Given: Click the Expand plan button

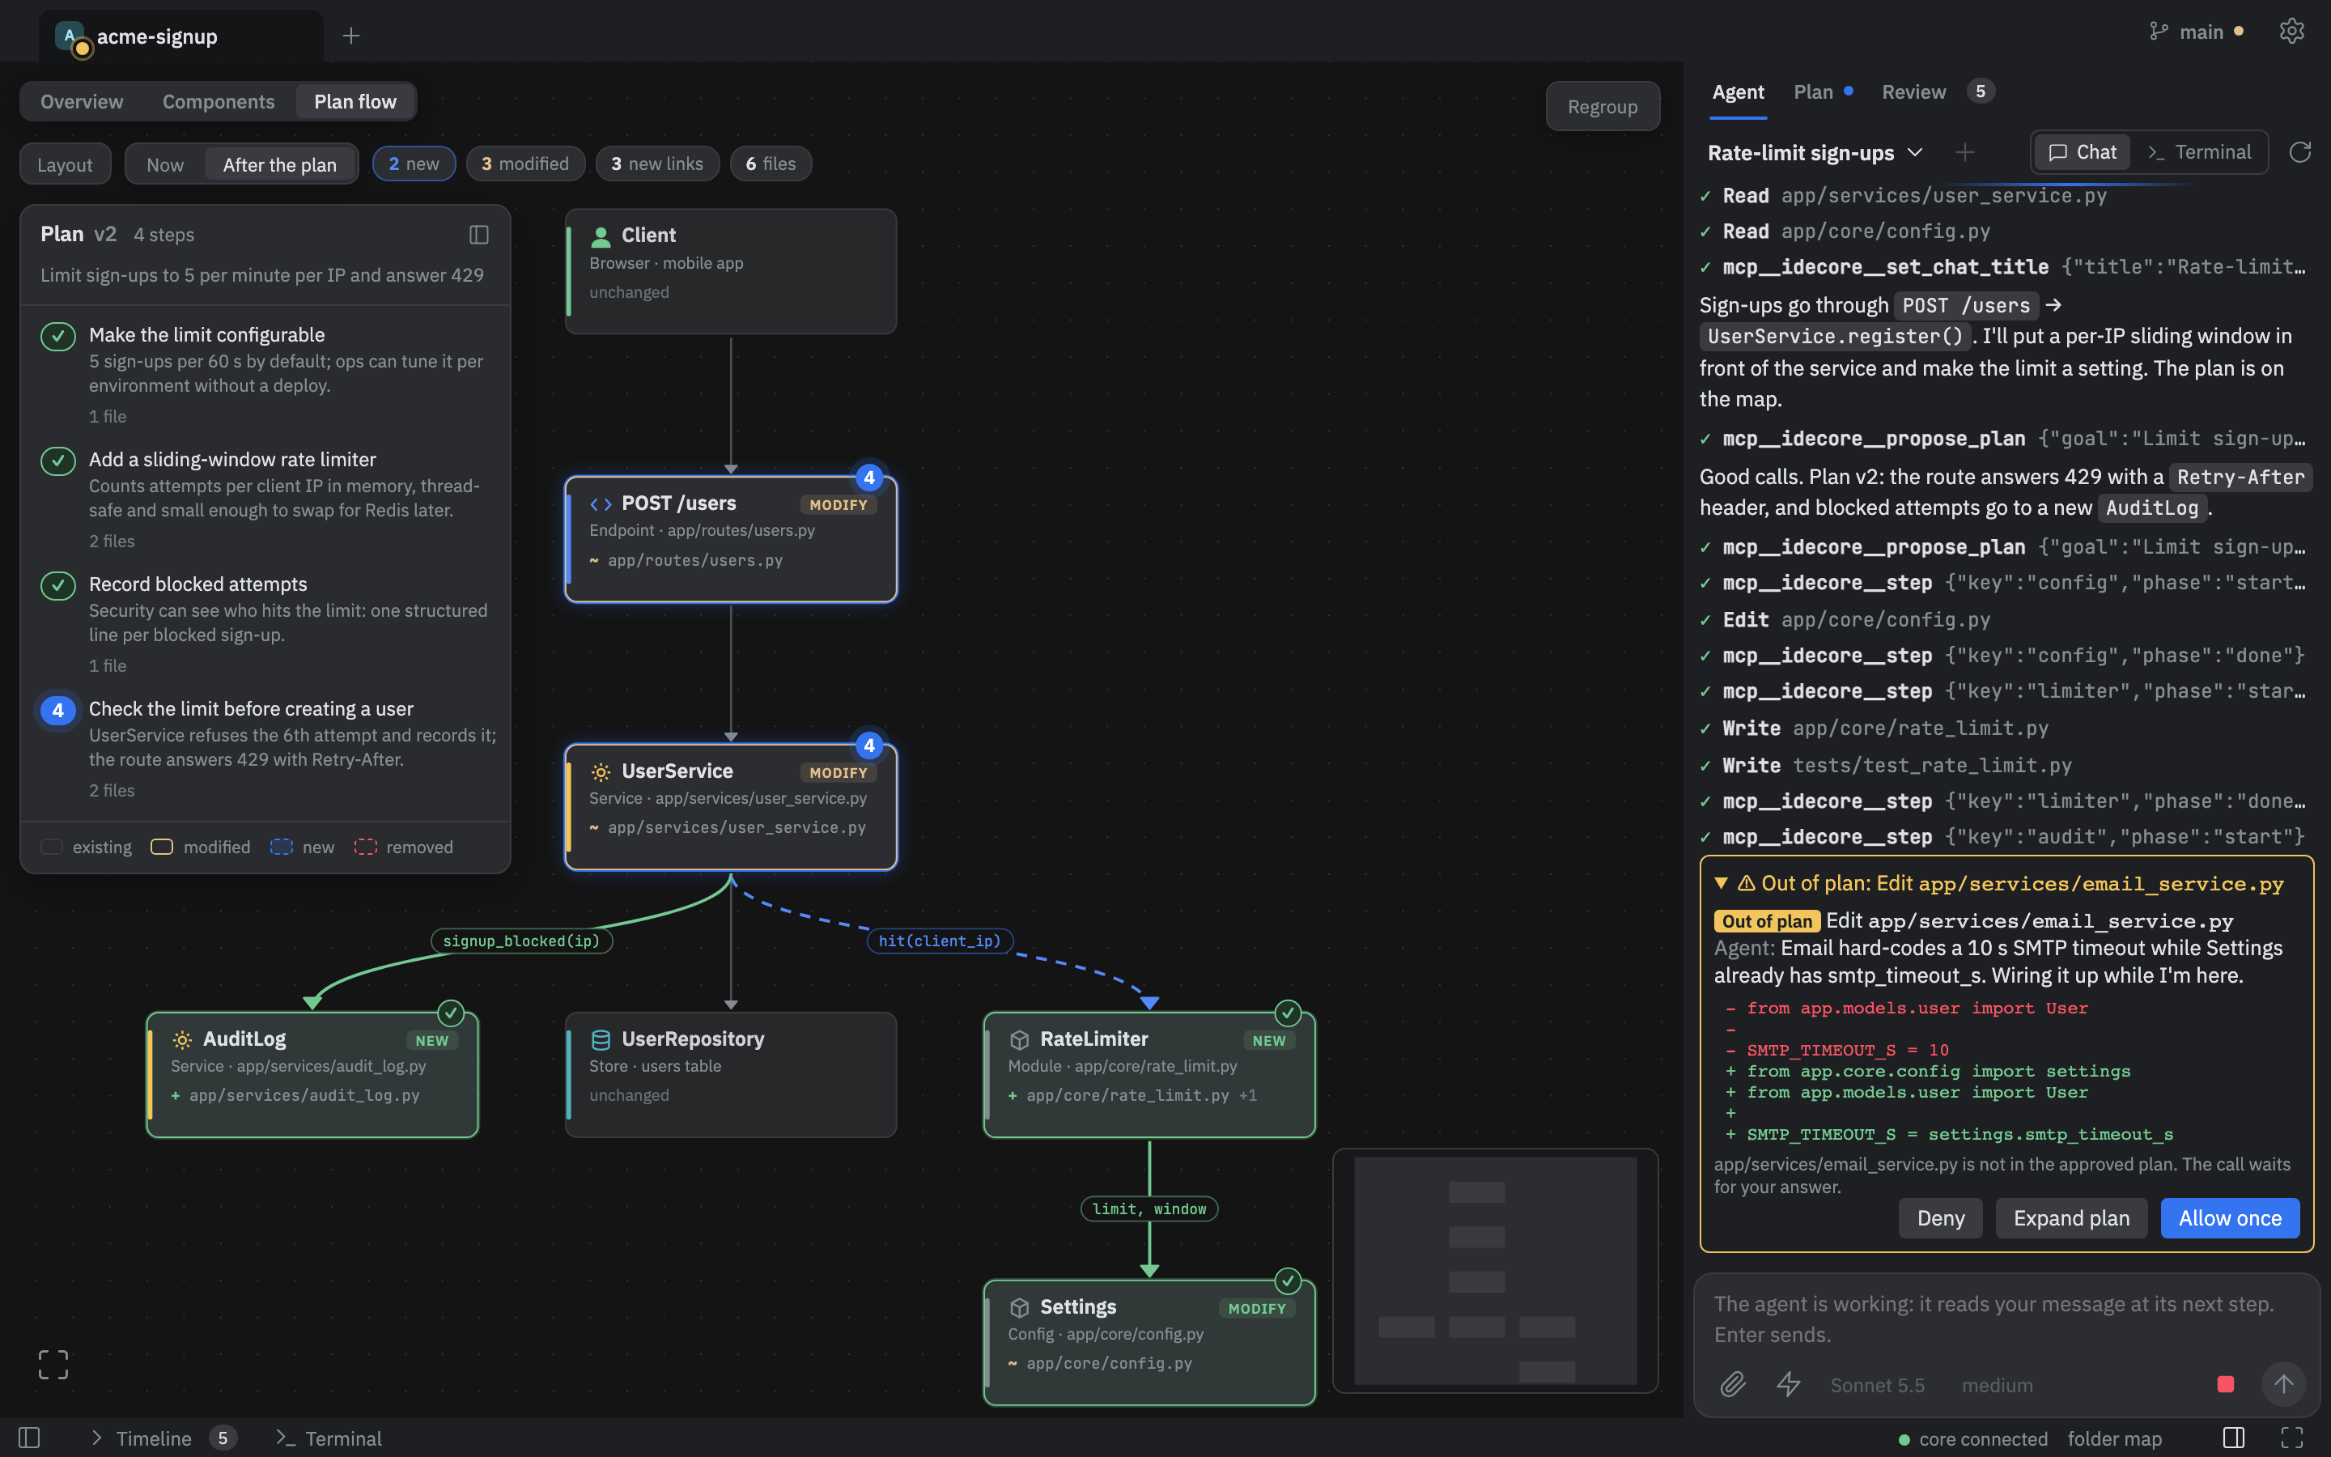Looking at the screenshot, I should point(2071,1218).
